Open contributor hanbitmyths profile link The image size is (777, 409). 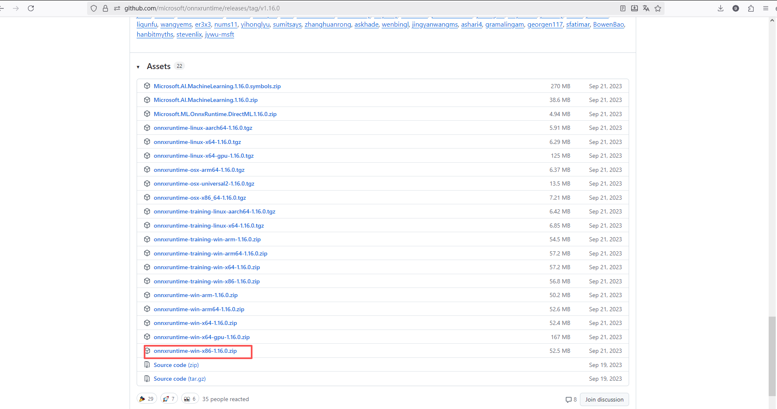click(x=155, y=35)
